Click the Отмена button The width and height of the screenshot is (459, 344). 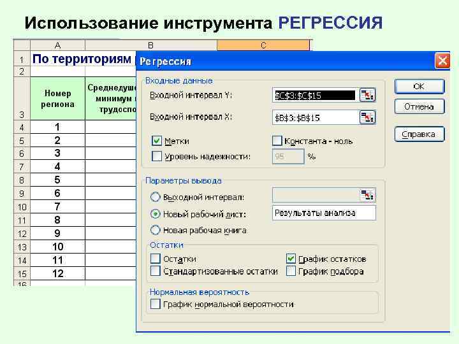(x=419, y=106)
